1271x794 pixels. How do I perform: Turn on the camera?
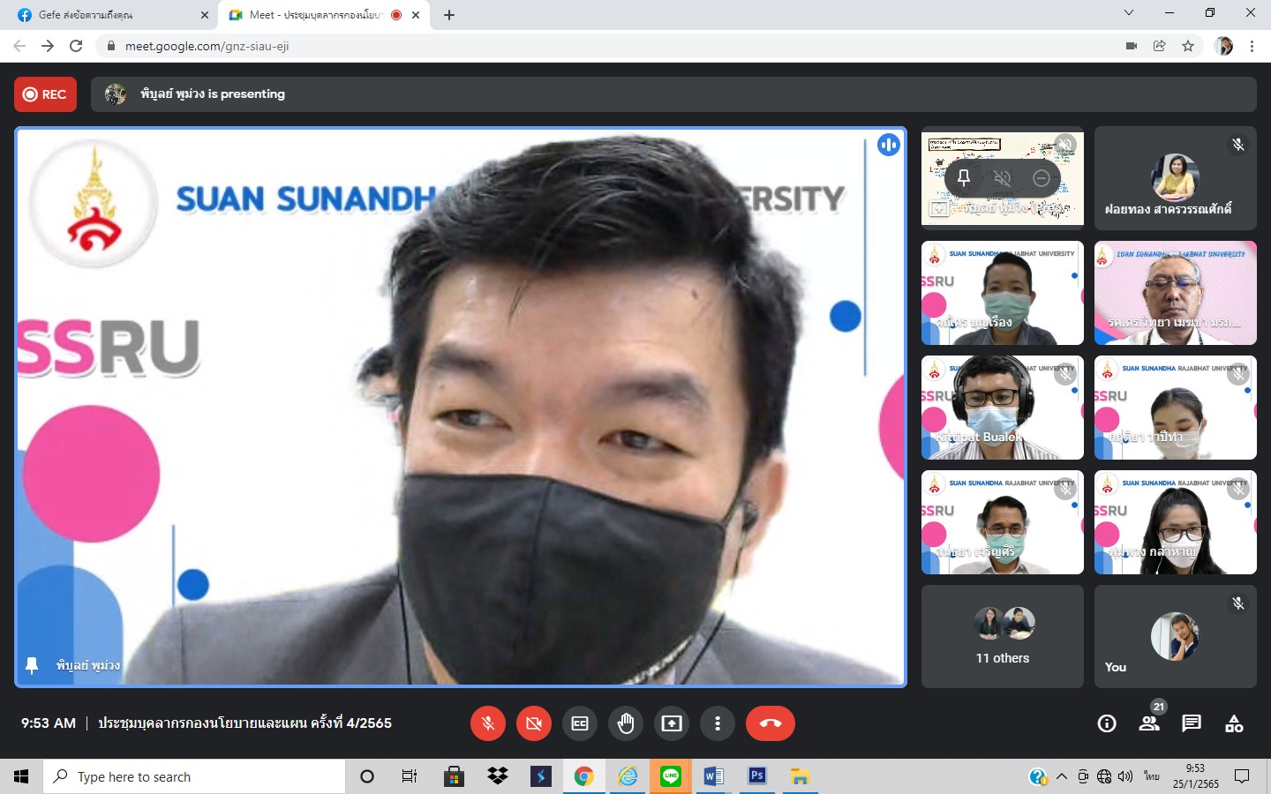[533, 723]
